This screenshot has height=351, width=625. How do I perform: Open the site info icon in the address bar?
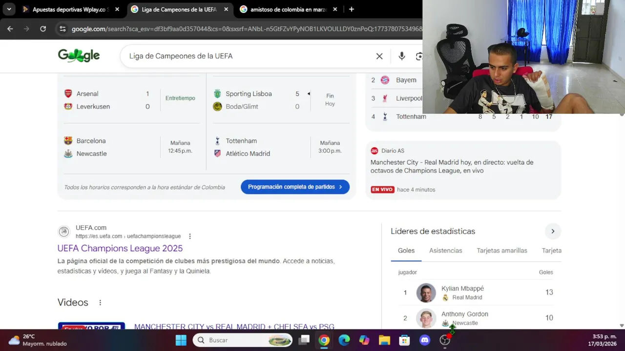coord(62,29)
